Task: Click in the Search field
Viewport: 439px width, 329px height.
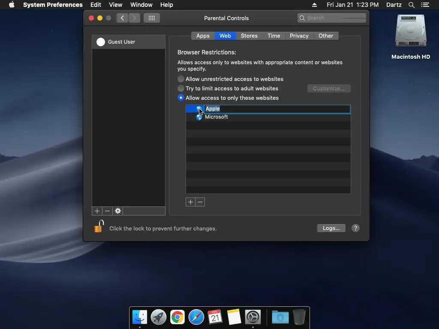Action: [x=332, y=18]
